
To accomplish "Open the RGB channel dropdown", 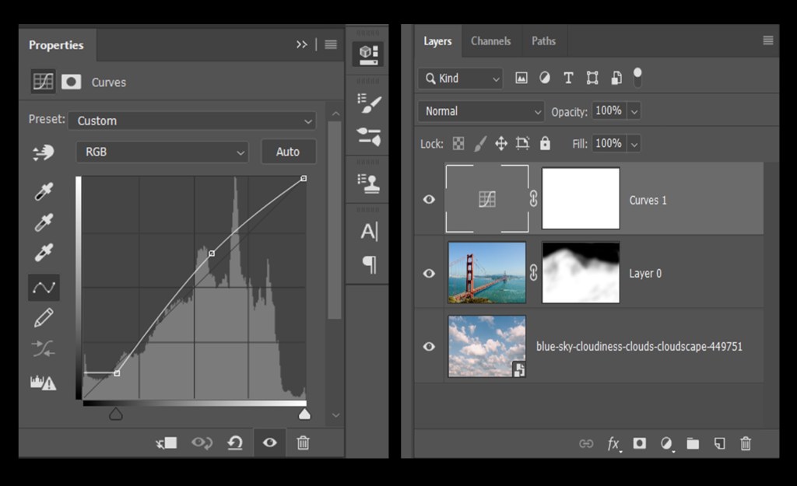I will click(162, 152).
